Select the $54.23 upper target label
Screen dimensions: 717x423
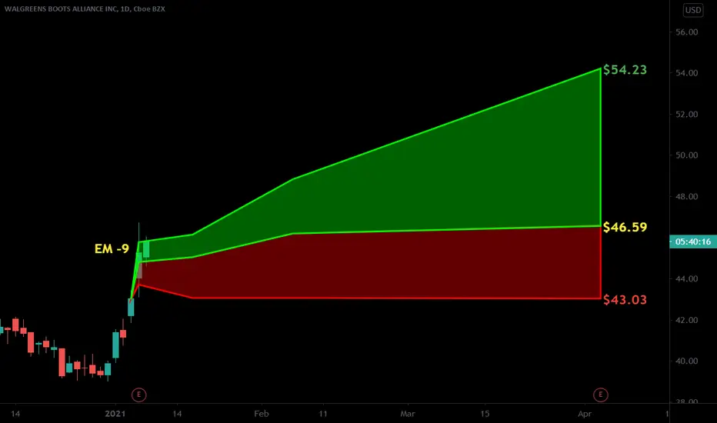tap(625, 69)
